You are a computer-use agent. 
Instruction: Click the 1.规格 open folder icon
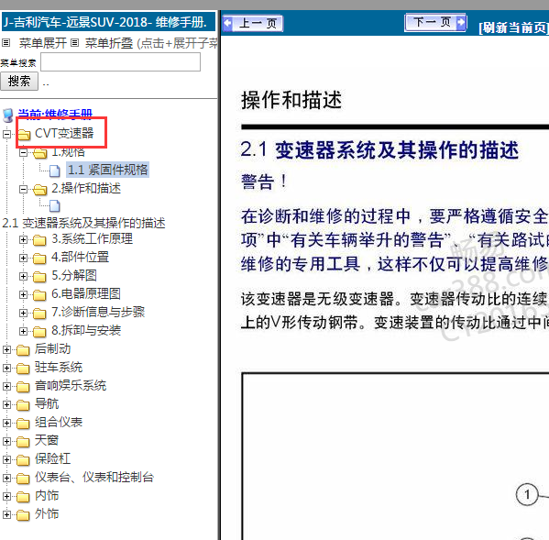(x=40, y=153)
